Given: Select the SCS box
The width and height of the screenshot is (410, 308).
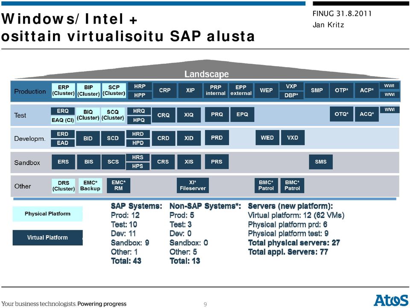Looking at the screenshot, I should coord(113,162).
